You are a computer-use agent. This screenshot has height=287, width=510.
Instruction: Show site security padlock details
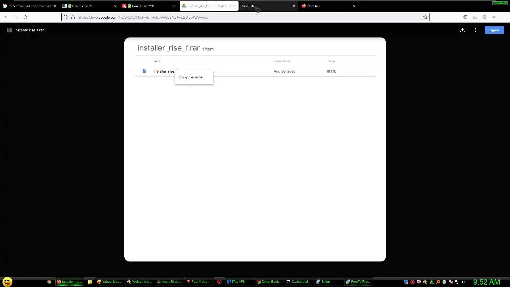tap(73, 17)
